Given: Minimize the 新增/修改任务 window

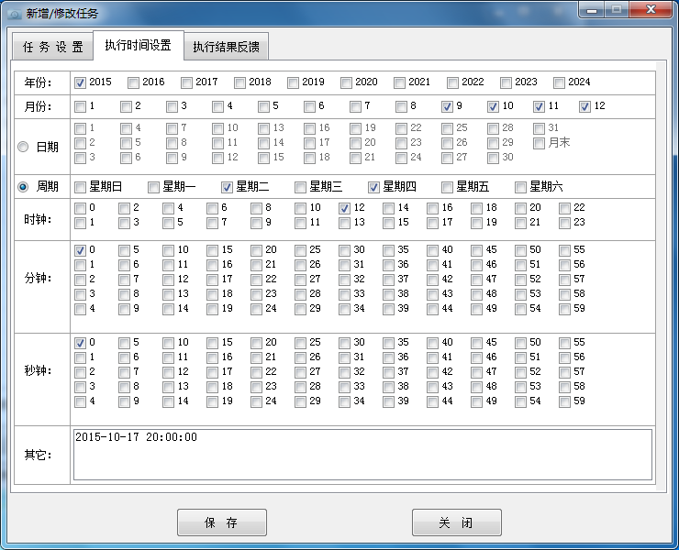Looking at the screenshot, I should (592, 10).
